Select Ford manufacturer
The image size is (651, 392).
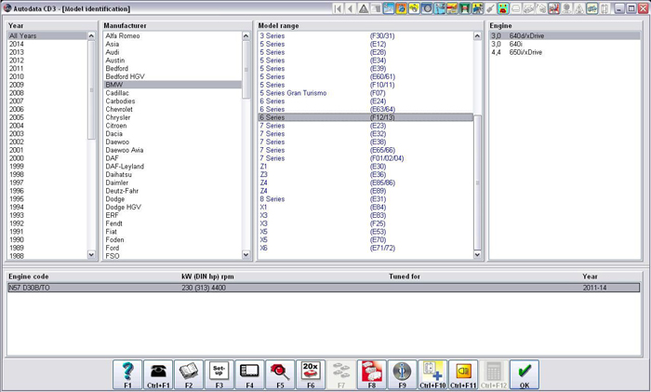pos(113,248)
